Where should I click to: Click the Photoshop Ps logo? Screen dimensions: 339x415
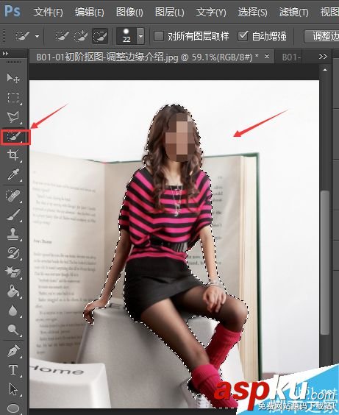coord(13,11)
